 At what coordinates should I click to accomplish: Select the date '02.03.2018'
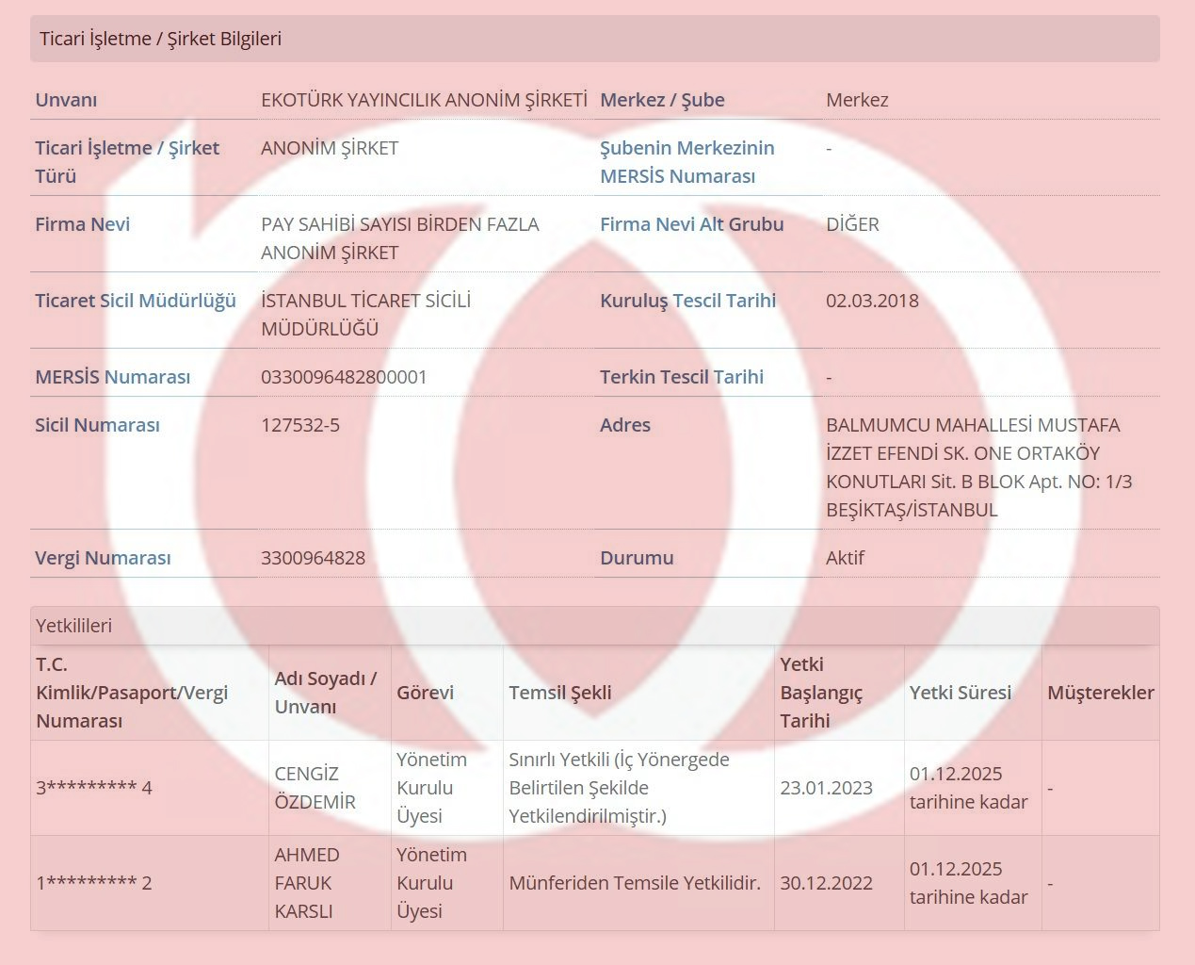[x=872, y=301]
